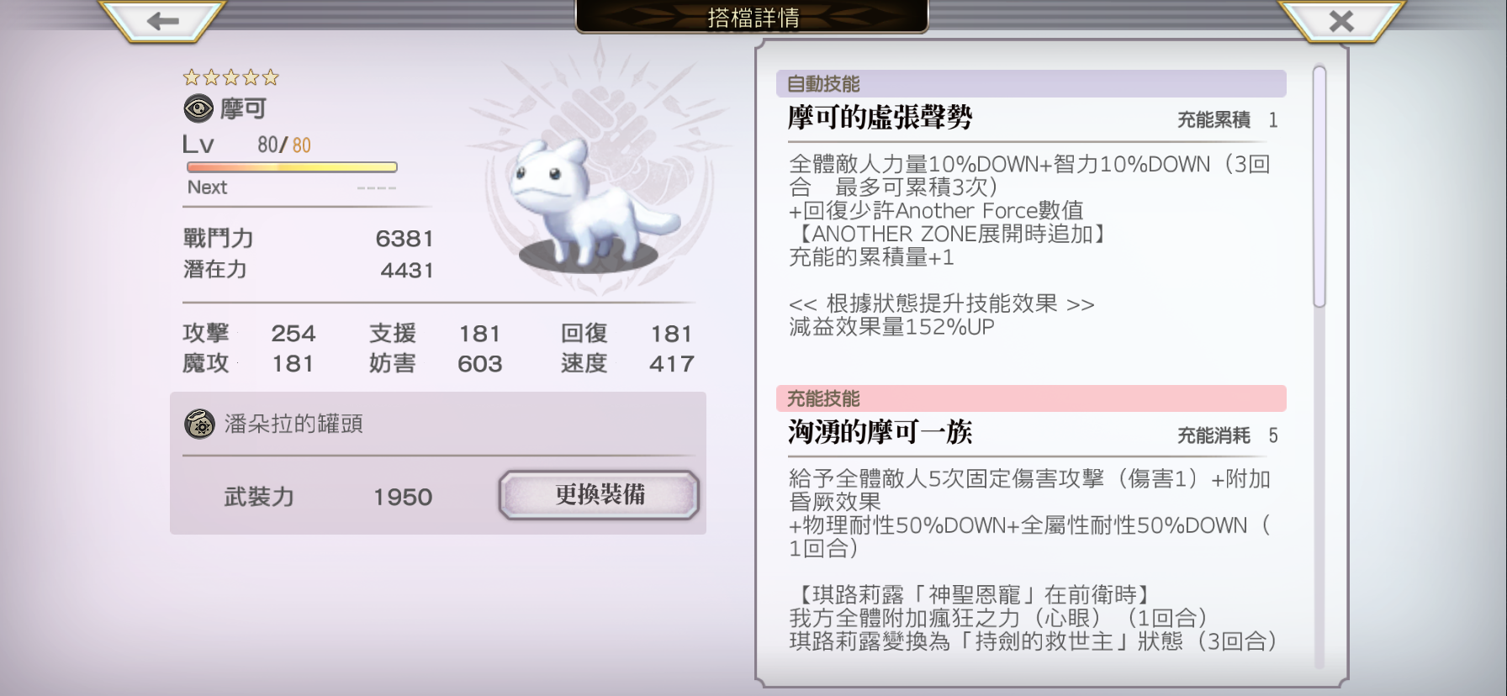Select the 潘朵拉的罐頭 equipment icon
The width and height of the screenshot is (1507, 696).
coord(199,424)
